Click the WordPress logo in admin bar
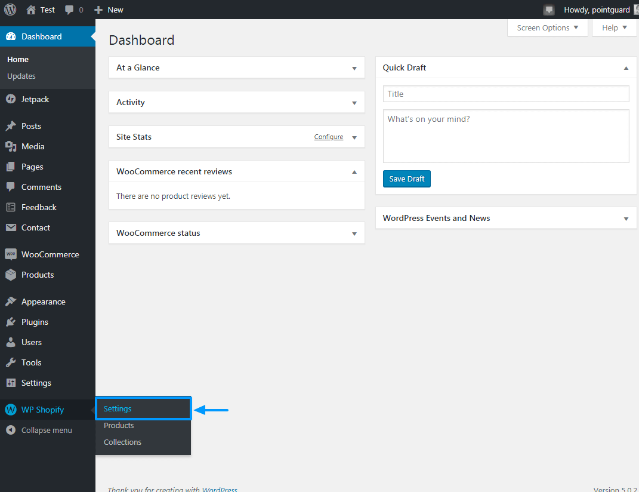 pos(10,10)
